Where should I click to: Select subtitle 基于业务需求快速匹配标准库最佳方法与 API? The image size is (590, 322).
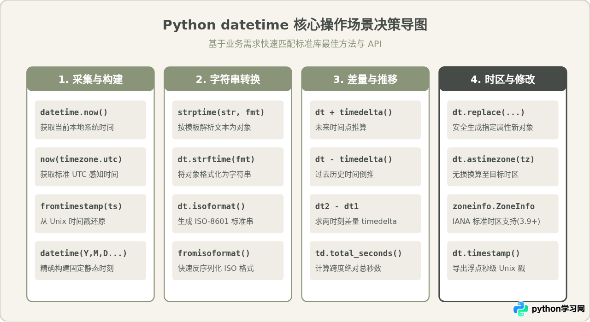[x=295, y=44]
